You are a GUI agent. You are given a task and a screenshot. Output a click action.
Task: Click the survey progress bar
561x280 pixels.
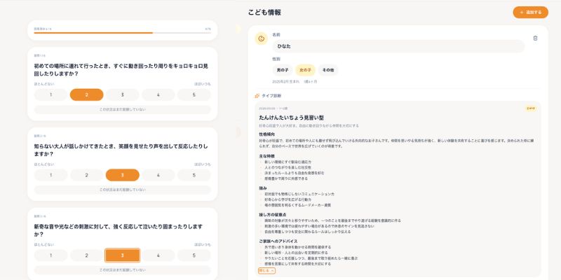coord(122,32)
